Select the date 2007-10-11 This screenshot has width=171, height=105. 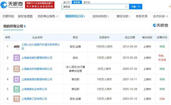130,79
